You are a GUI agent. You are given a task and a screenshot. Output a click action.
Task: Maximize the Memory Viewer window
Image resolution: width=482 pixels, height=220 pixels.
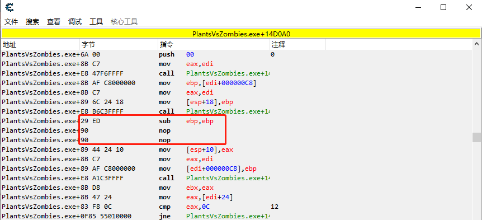click(443, 7)
